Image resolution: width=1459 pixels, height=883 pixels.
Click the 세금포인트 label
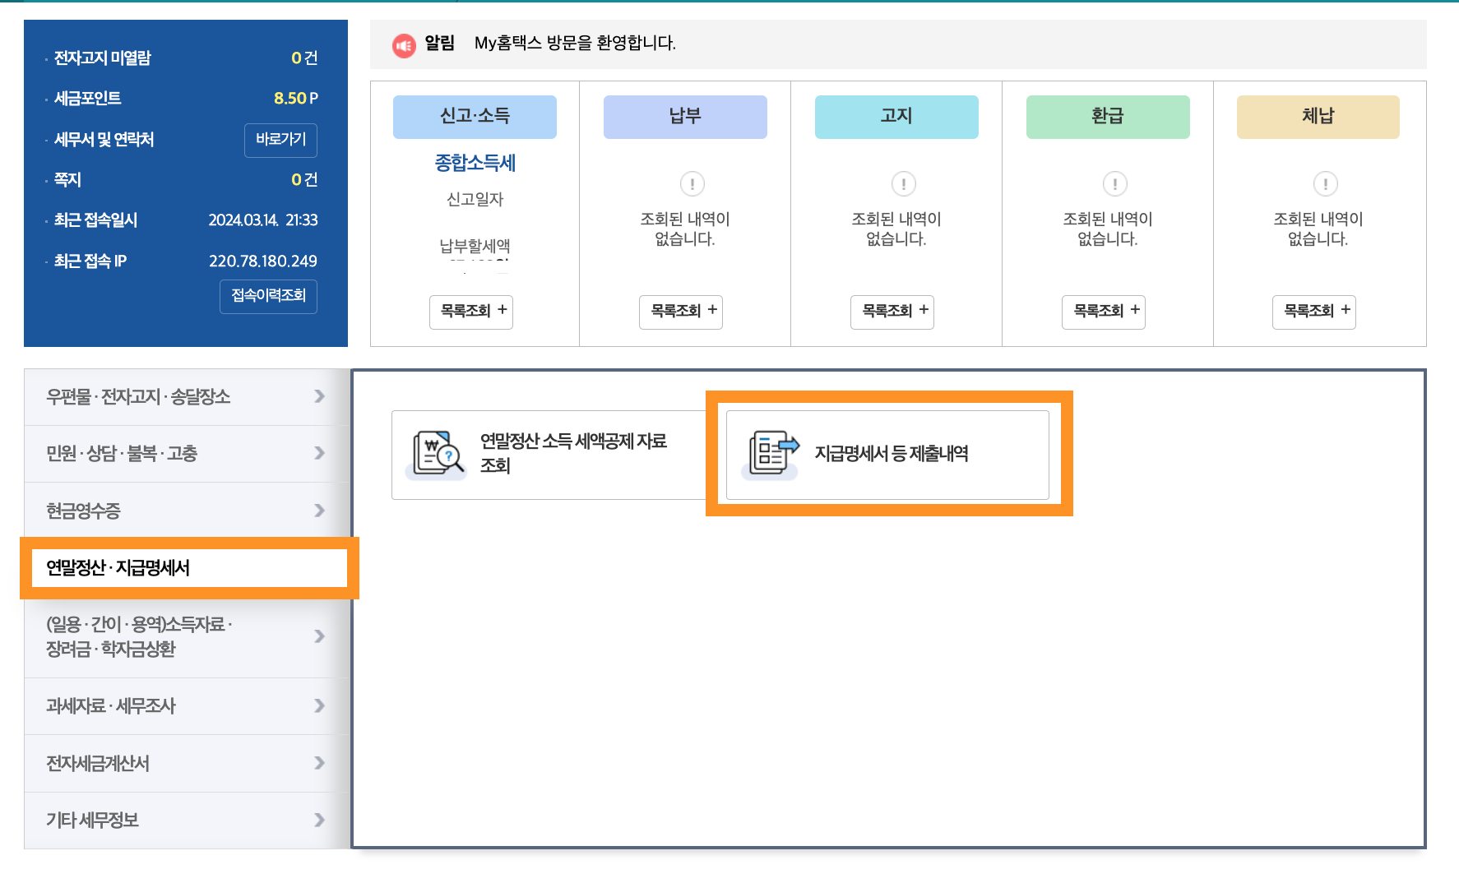pyautogui.click(x=88, y=99)
